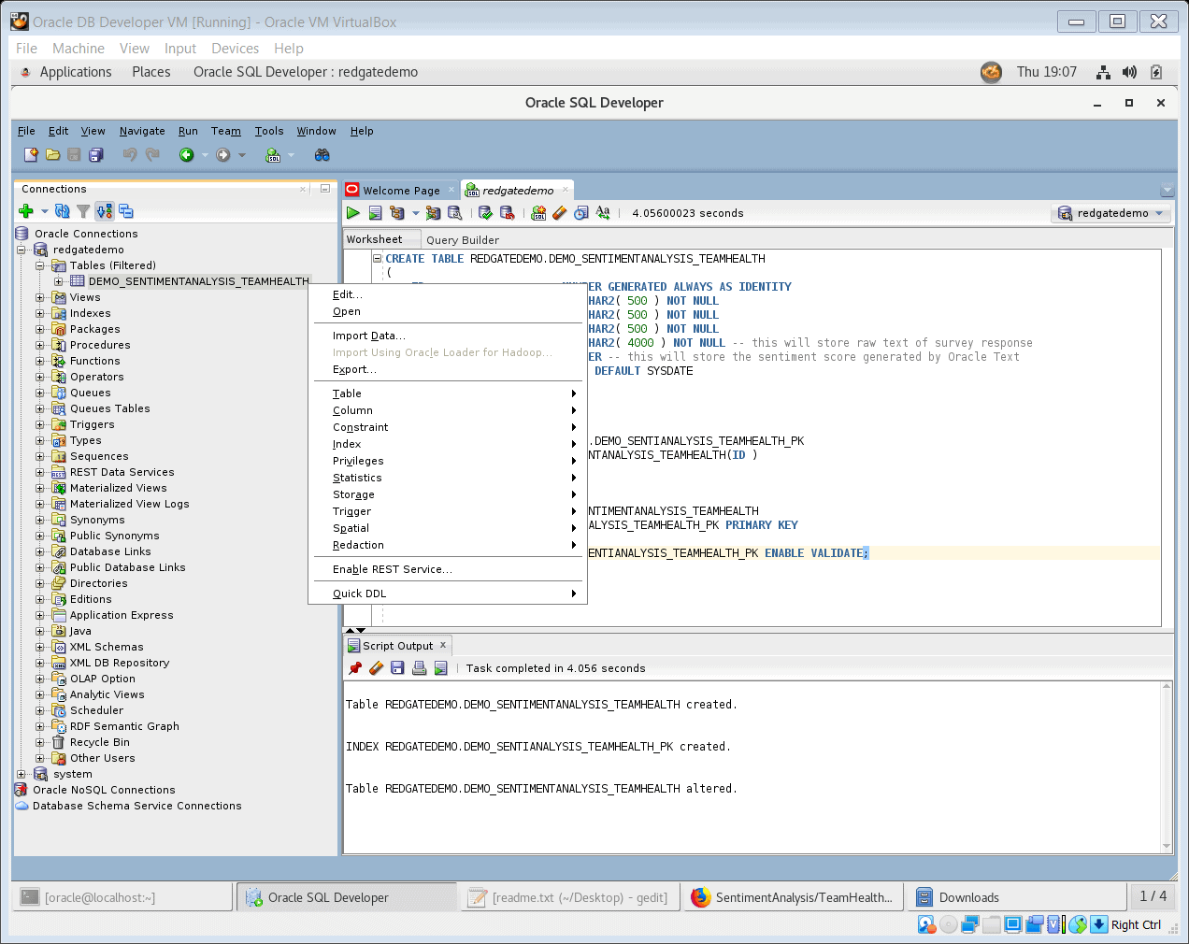Image resolution: width=1189 pixels, height=944 pixels.
Task: Click the Rollback icon in worksheet toolbar
Action: pyautogui.click(x=508, y=213)
